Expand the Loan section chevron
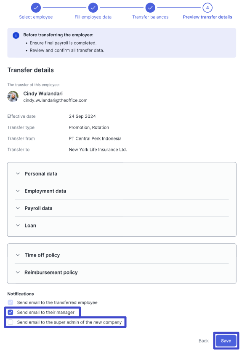Viewport: 242px width, 351px height. 18,225
